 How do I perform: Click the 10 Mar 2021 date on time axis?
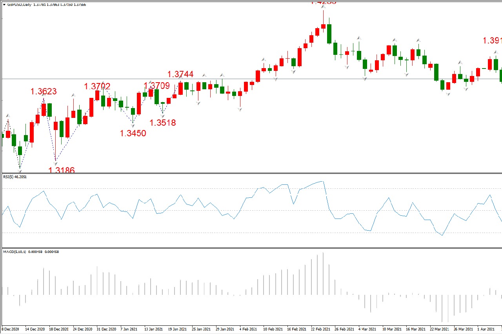[x=392, y=329]
